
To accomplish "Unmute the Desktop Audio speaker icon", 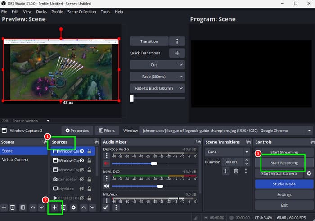I will [x=107, y=164].
